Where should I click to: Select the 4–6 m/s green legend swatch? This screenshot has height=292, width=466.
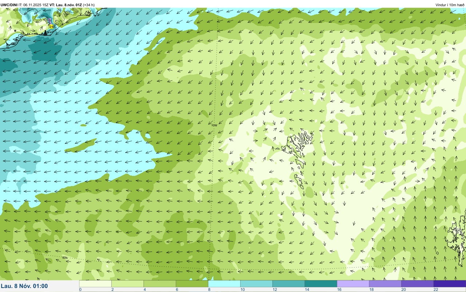click(x=160, y=284)
